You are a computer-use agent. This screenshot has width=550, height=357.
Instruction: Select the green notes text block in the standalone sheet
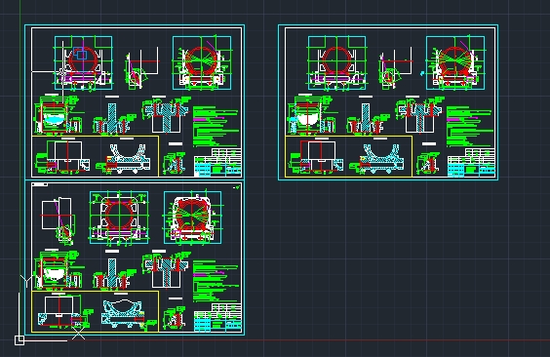pos(469,126)
